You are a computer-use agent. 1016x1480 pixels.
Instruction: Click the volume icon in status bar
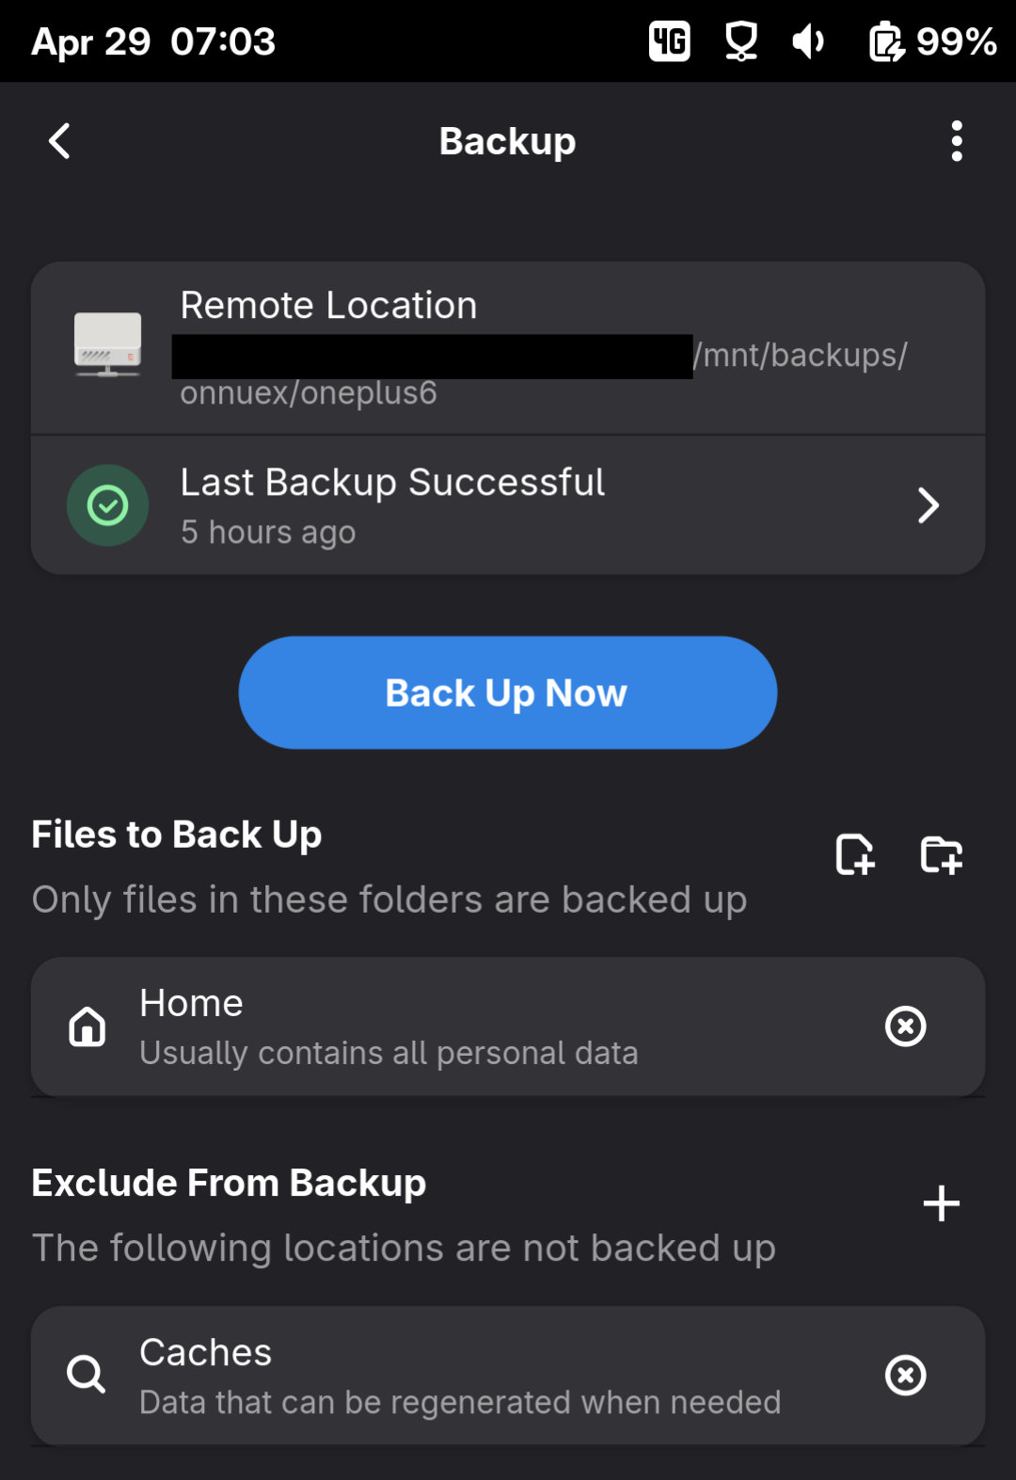(807, 41)
